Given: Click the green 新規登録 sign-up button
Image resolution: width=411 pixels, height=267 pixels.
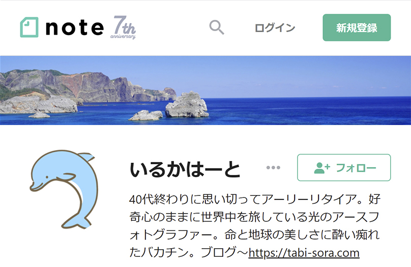Looking at the screenshot, I should tap(357, 27).
